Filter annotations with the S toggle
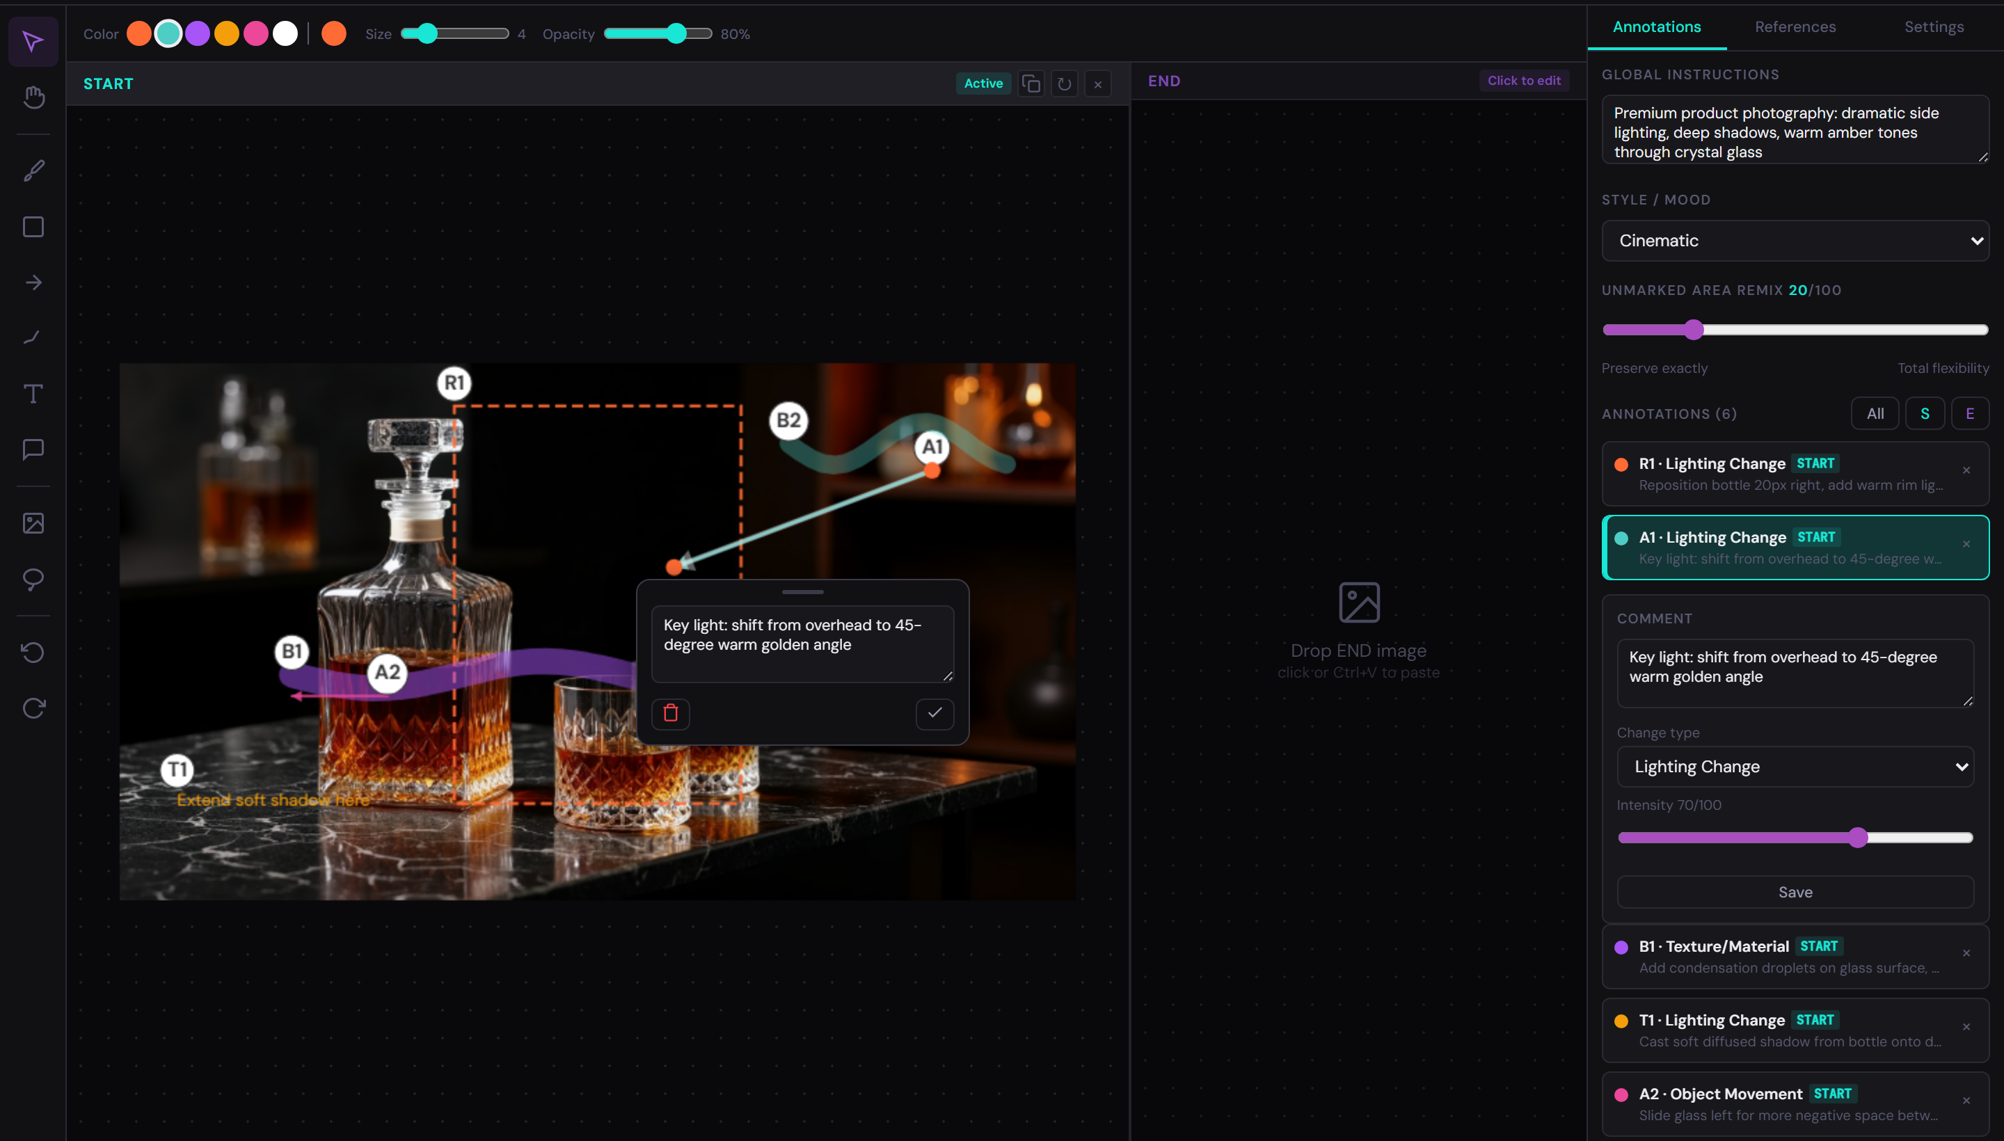The height and width of the screenshot is (1141, 2004). [1925, 413]
